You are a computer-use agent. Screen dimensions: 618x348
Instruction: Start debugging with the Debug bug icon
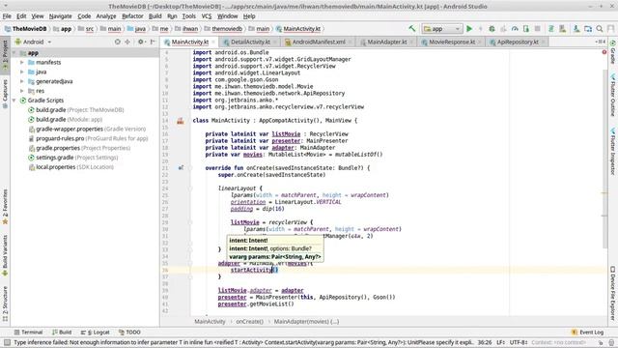tap(492, 29)
